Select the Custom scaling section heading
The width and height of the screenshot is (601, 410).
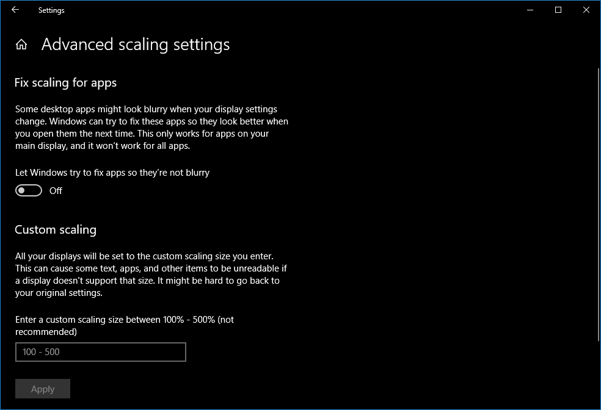pyautogui.click(x=56, y=230)
